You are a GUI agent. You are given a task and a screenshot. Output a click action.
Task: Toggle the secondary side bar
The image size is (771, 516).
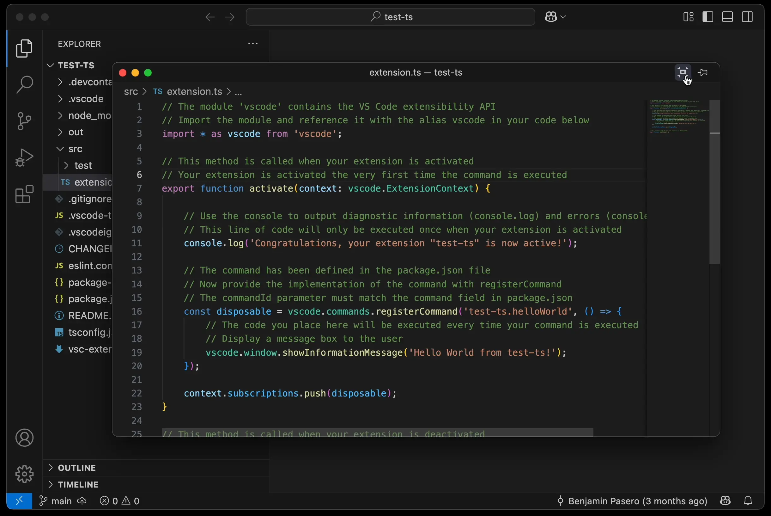click(x=747, y=16)
